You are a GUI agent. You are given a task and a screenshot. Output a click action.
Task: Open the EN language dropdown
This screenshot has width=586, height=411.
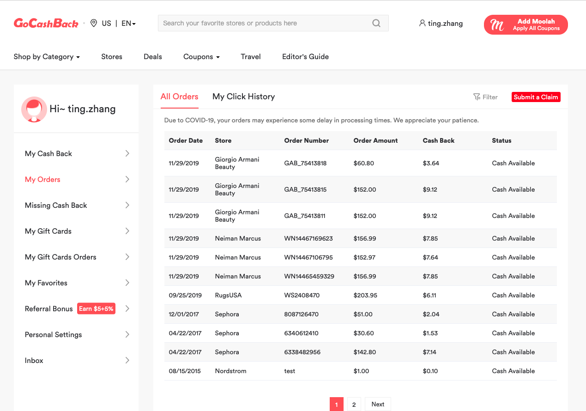tap(128, 23)
